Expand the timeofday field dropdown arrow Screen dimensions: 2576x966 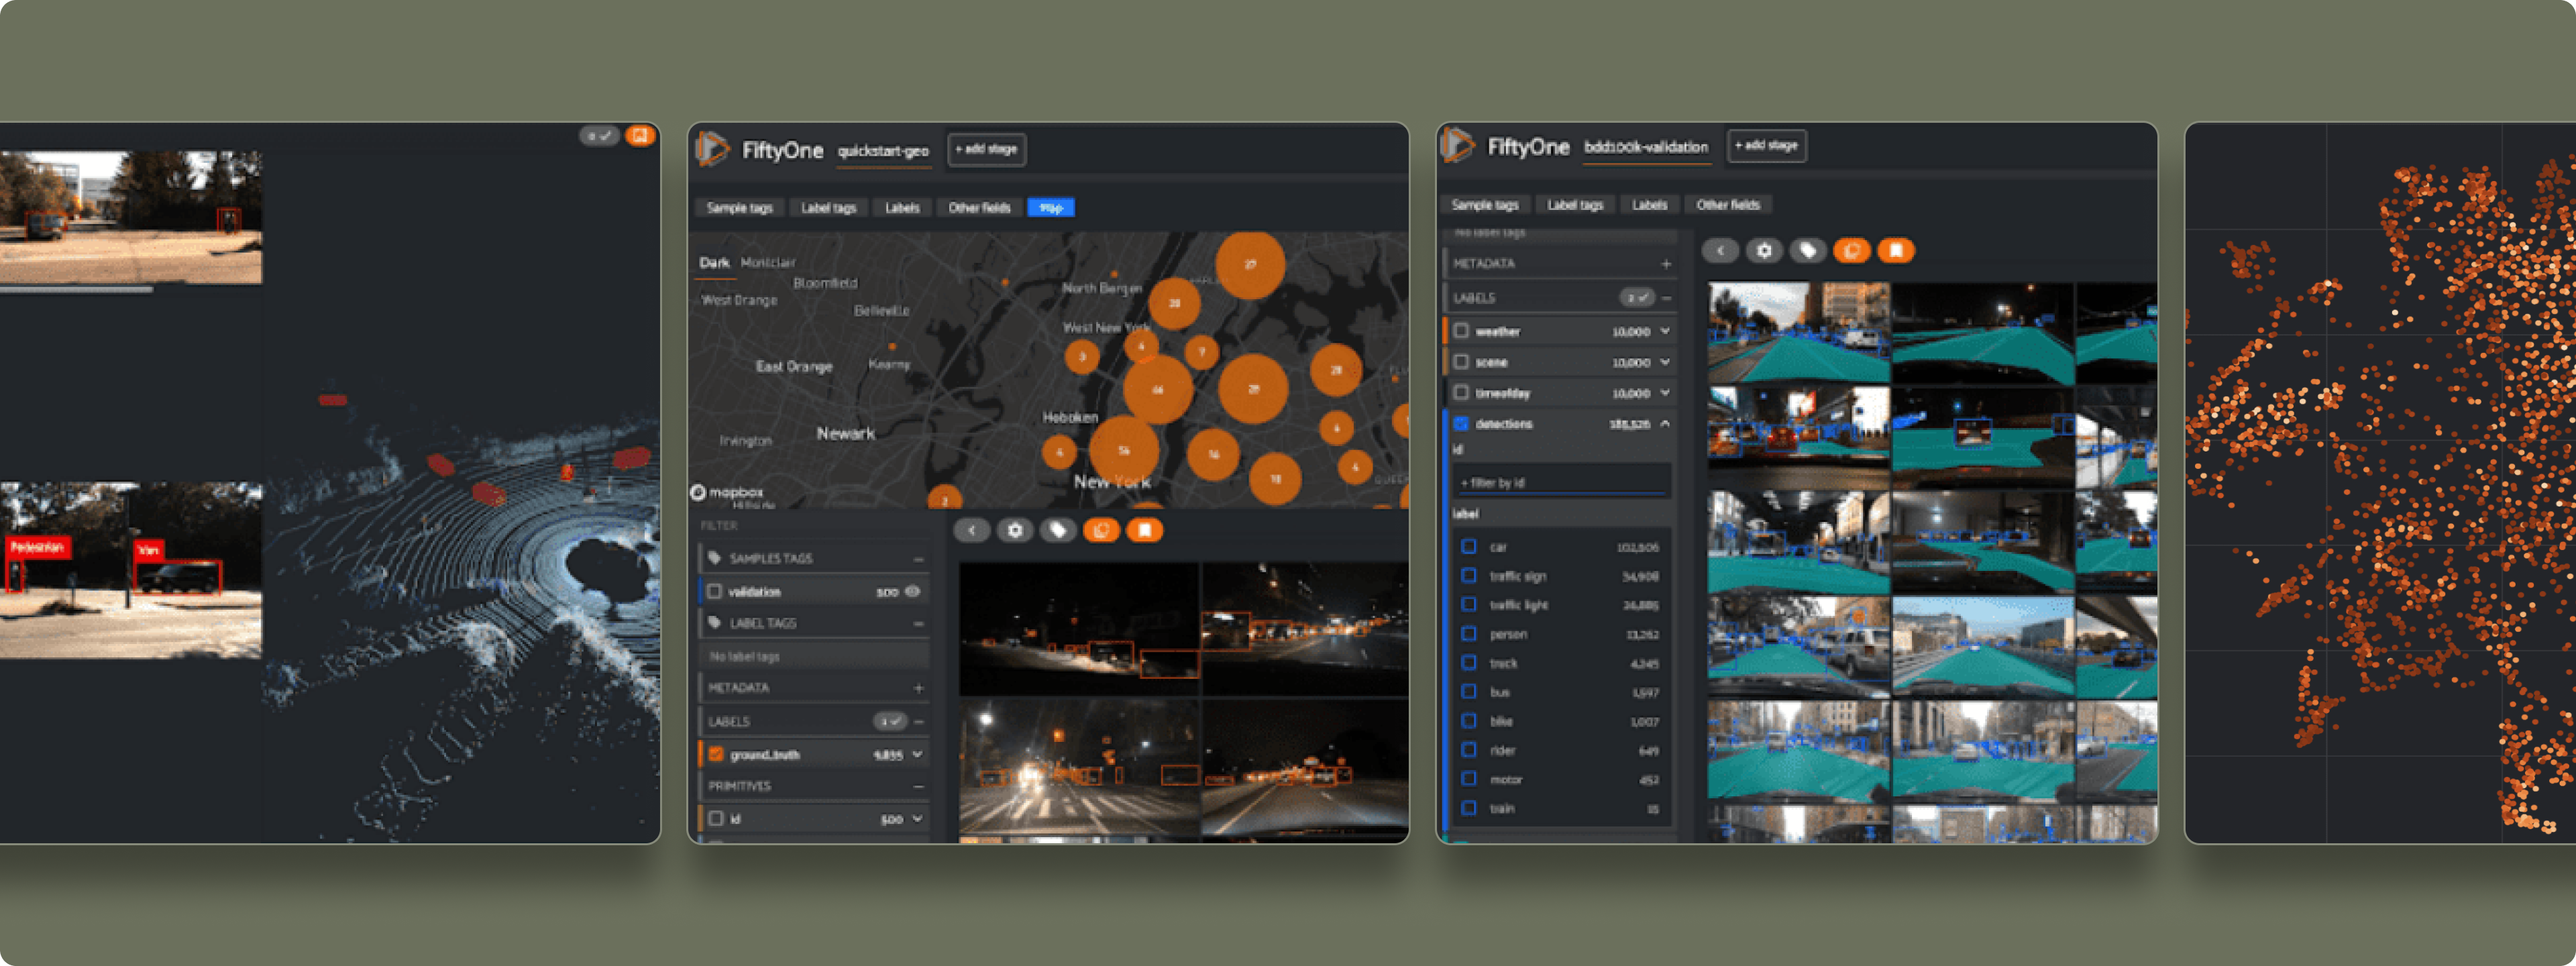coord(1665,393)
